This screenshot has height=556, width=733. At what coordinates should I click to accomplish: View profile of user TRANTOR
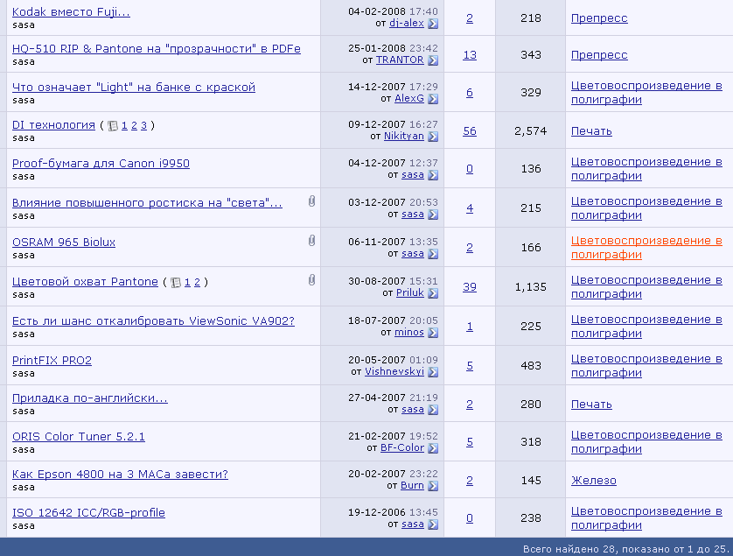400,60
